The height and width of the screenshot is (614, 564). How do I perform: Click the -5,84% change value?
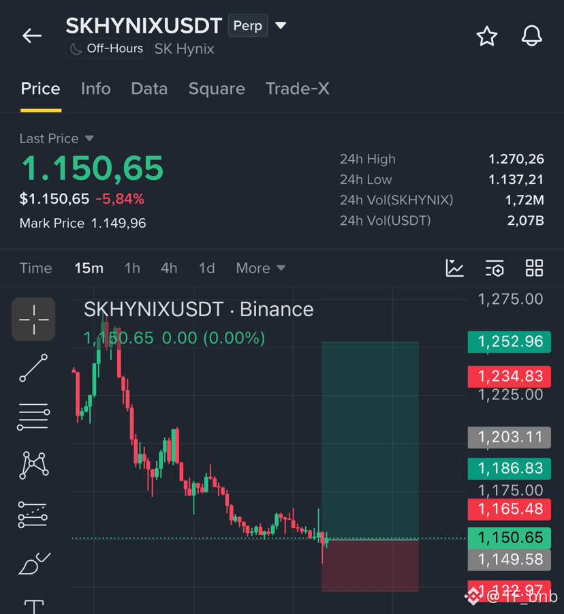pyautogui.click(x=120, y=199)
